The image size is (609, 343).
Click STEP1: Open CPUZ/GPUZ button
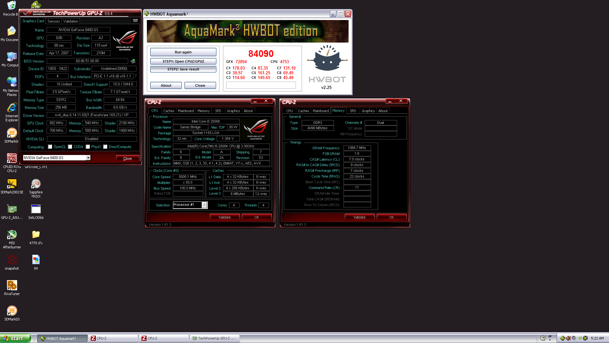183,61
